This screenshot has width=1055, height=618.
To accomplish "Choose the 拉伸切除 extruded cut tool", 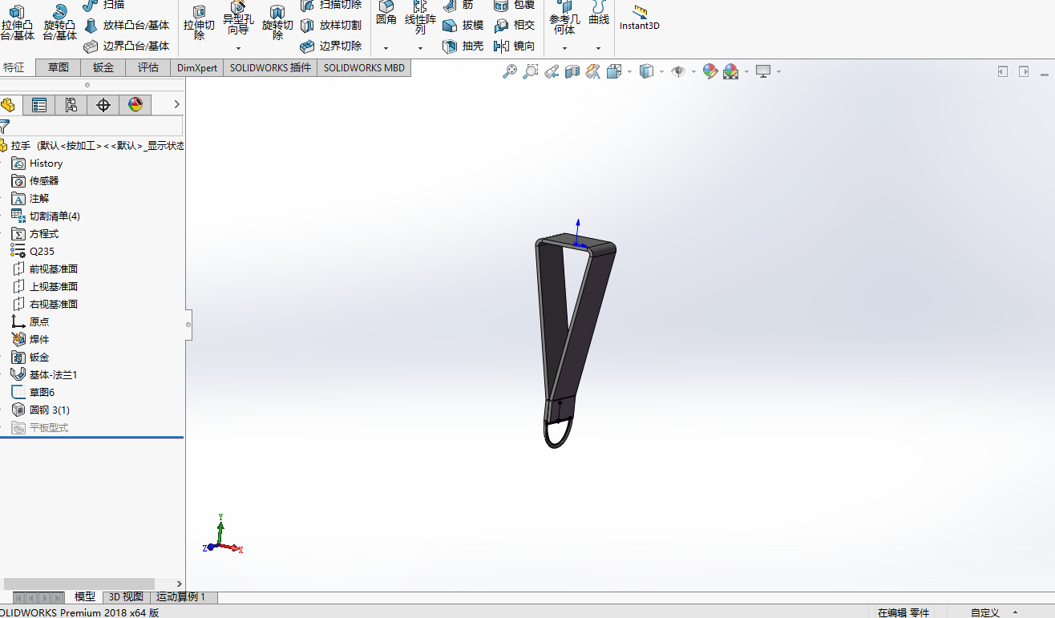I will [199, 22].
